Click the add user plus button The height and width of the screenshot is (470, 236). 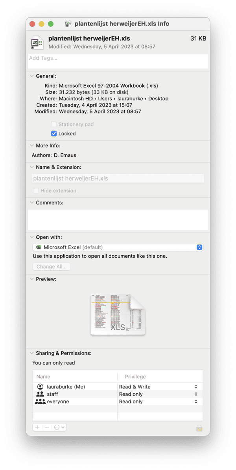37,427
